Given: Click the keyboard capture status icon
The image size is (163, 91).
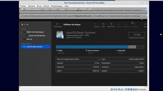Looking at the screenshot, I should 136,89.
